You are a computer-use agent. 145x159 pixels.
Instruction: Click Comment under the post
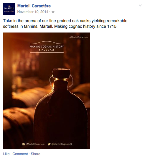tap(20, 154)
